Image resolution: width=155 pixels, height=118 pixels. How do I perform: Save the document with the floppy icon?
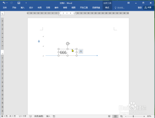point(19,3)
